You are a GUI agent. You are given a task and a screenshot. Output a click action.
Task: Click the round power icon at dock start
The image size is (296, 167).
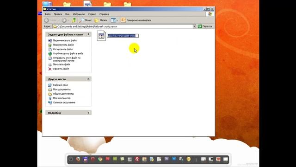coord(71,159)
